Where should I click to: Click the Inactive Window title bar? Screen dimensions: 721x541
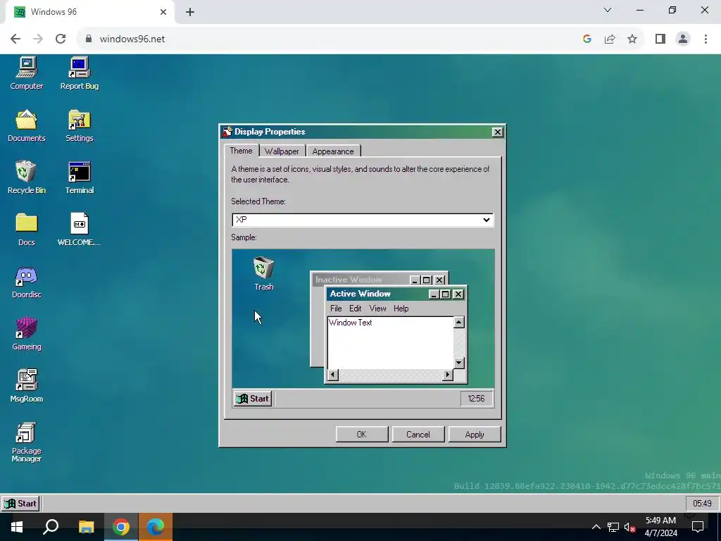coord(361,280)
